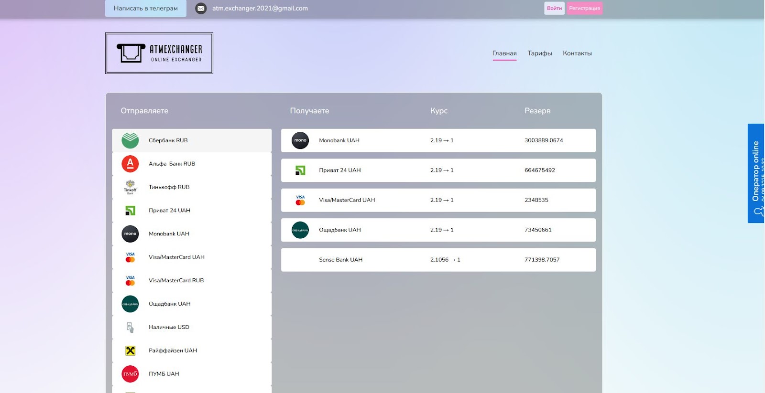The image size is (765, 393).
Task: Click the Резерв column header
Action: 537,111
